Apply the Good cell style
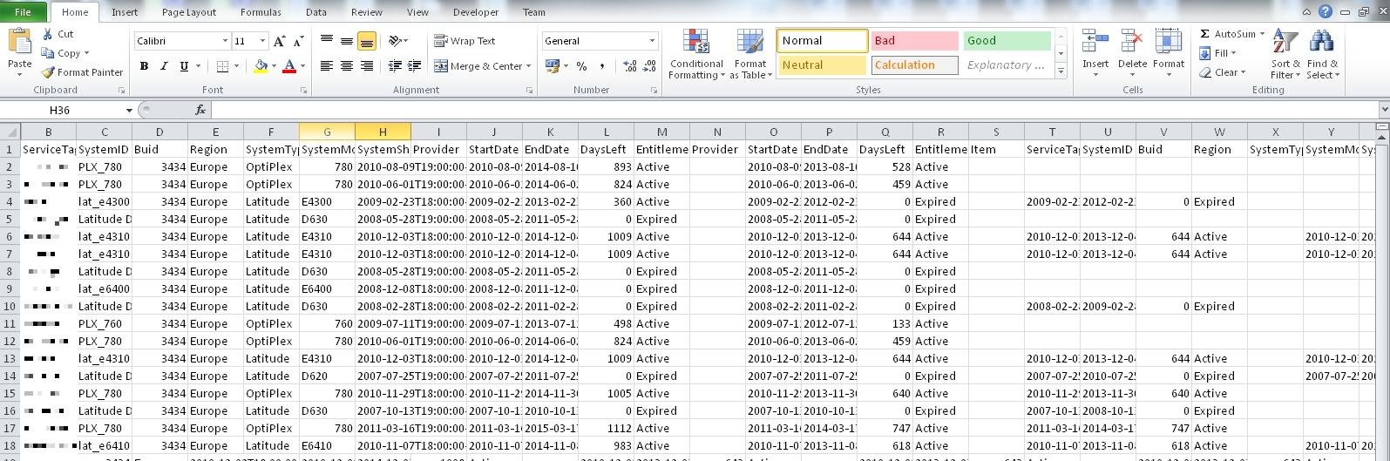Screen dimensions: 1390x461 click(x=1007, y=41)
